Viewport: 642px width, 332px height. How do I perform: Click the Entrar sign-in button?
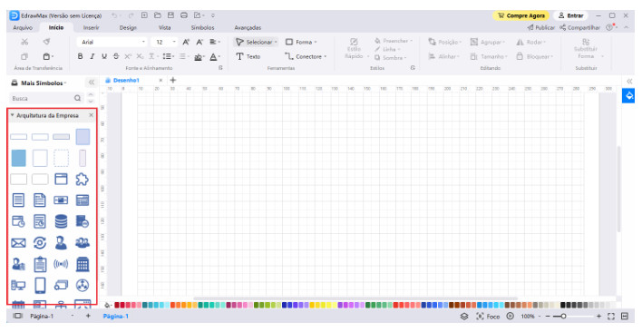point(570,15)
